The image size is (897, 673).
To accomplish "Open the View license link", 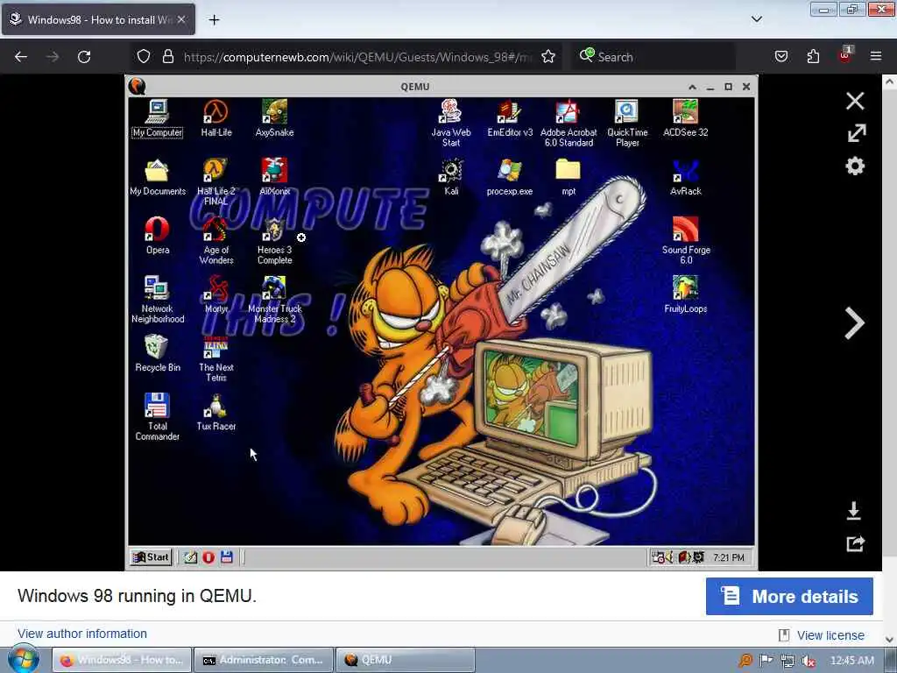I will (830, 635).
